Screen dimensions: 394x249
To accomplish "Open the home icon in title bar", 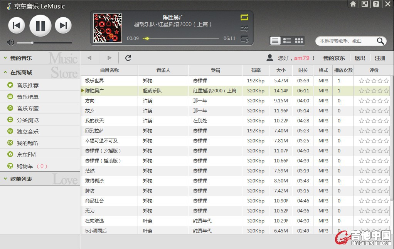I will [353, 4].
